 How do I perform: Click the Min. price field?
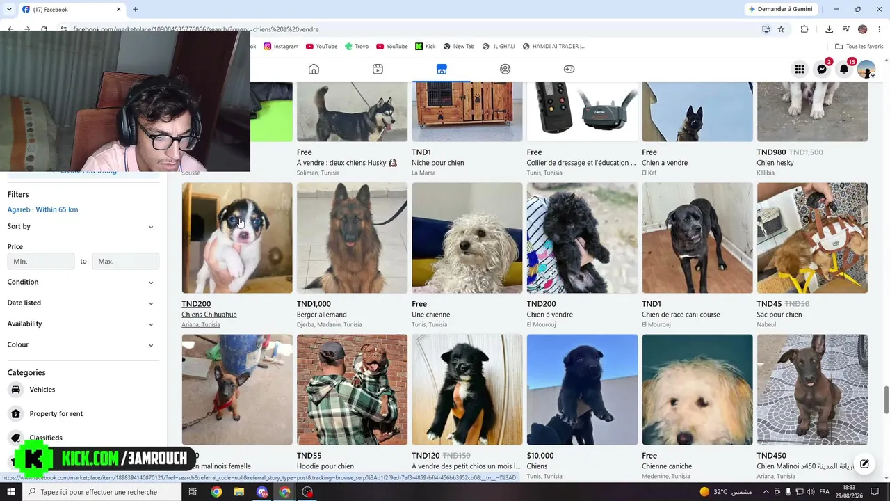pos(40,261)
